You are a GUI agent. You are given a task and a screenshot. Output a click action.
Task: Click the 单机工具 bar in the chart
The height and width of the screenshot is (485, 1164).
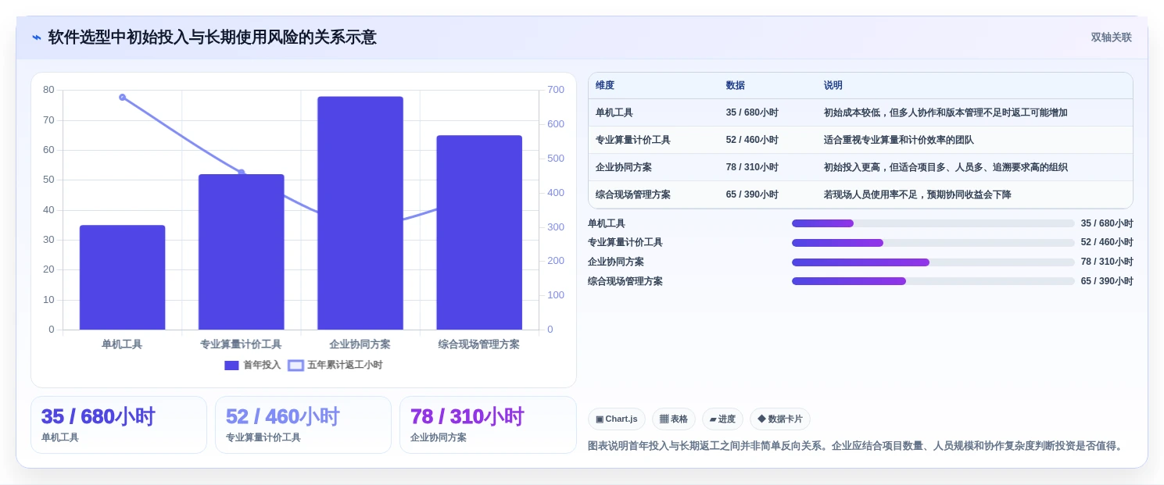pos(122,277)
